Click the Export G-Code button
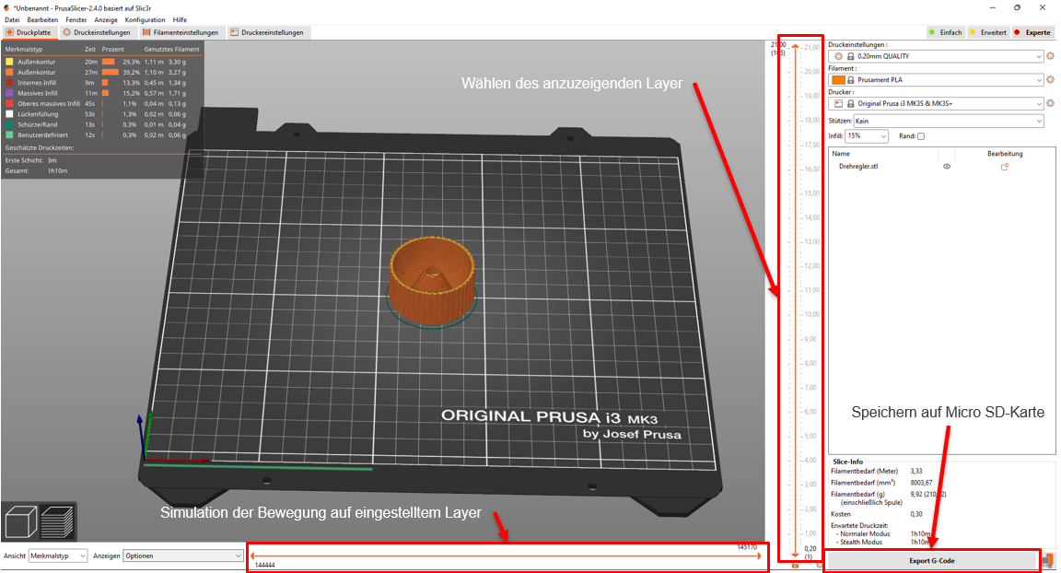1061x573 pixels. coord(931,560)
